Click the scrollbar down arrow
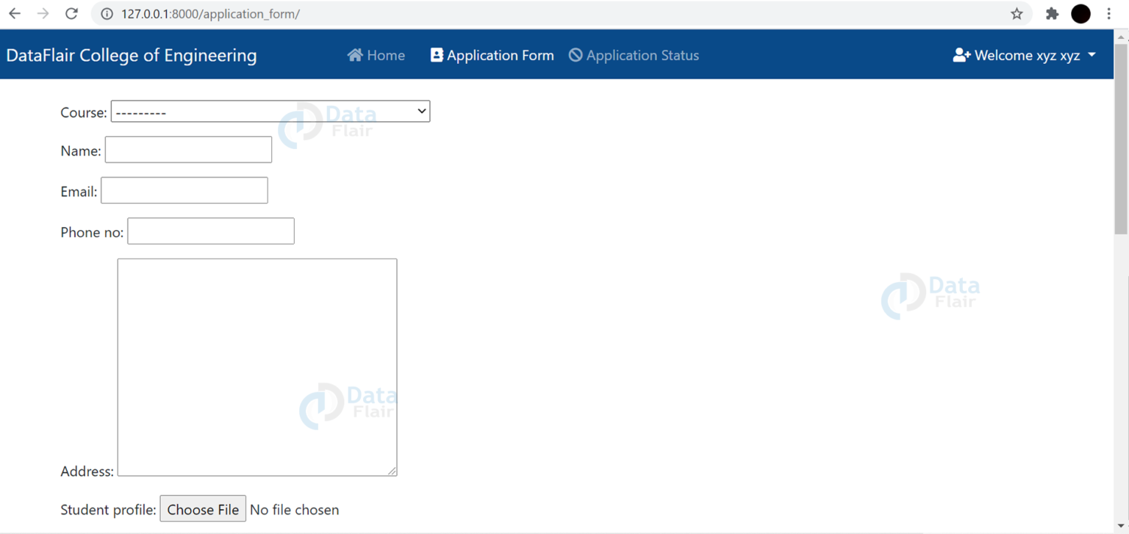 (1121, 527)
